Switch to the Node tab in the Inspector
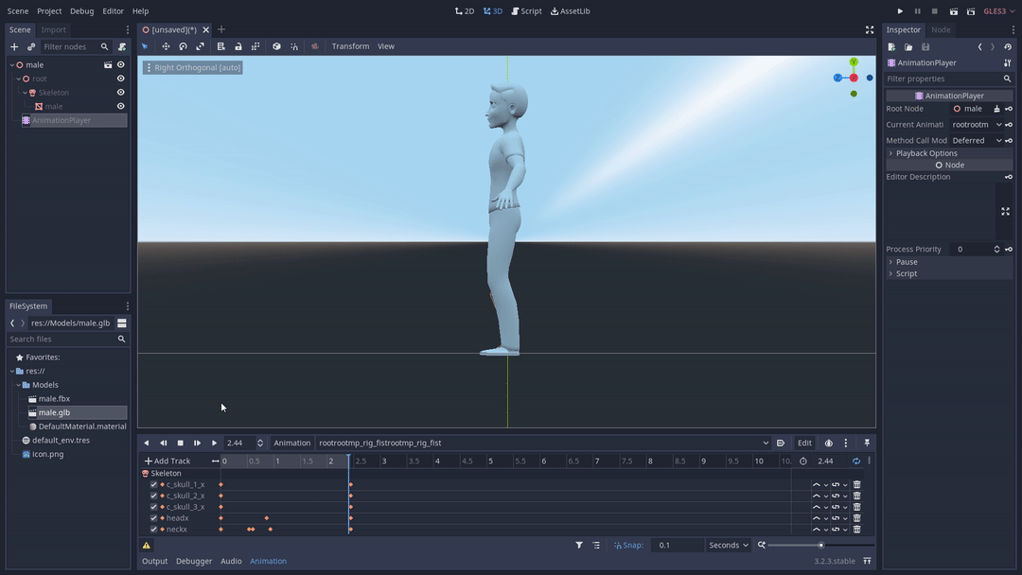 (x=941, y=29)
